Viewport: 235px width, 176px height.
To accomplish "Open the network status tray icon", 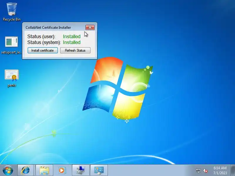I will (x=198, y=170).
